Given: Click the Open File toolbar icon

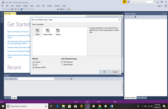Looking at the screenshot, I should click(x=16, y=9).
